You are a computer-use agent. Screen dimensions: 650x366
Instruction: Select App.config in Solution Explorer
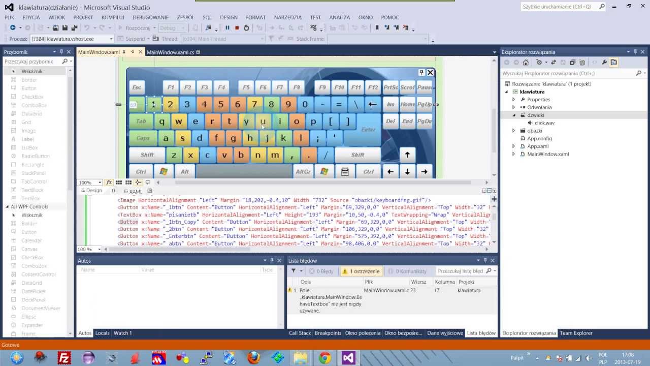click(x=539, y=138)
